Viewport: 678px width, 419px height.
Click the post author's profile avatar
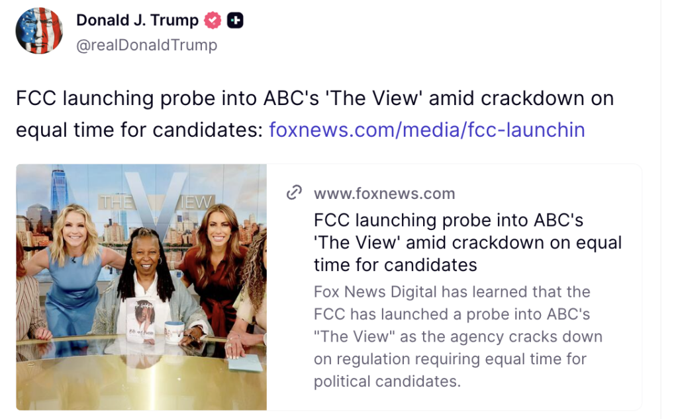tap(39, 31)
